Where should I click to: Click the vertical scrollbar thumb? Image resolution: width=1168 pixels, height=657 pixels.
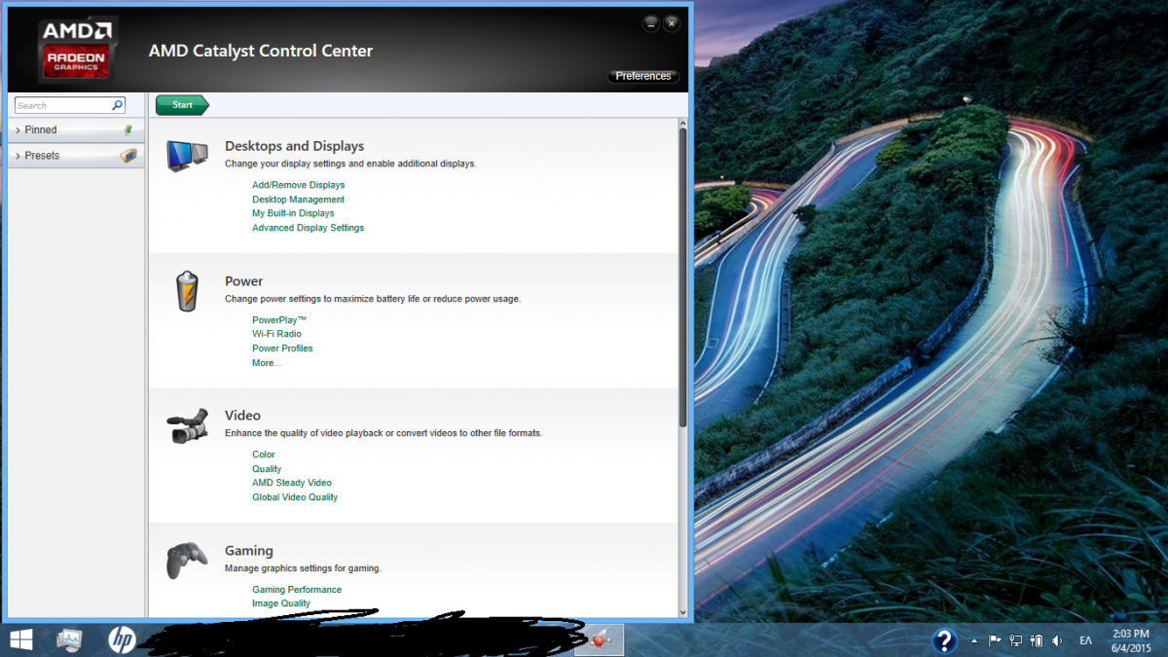683,276
